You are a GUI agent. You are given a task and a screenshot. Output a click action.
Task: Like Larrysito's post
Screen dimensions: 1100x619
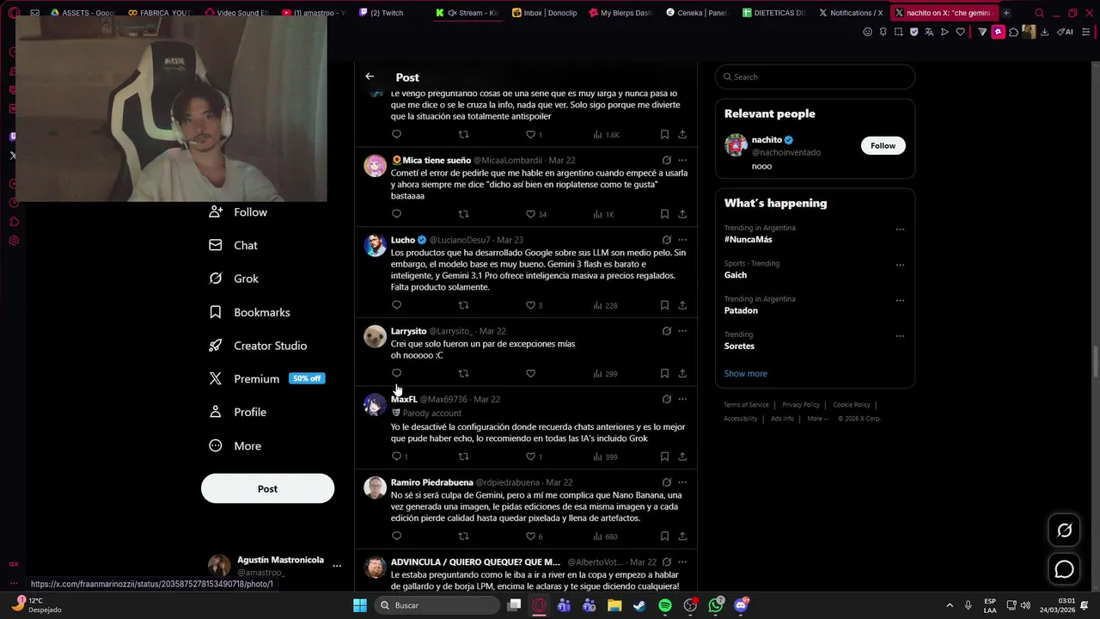click(530, 373)
